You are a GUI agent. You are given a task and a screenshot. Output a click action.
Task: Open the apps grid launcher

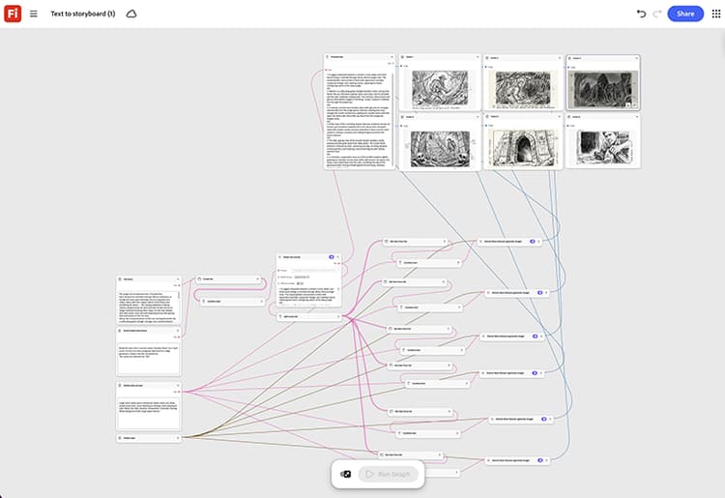pos(715,14)
